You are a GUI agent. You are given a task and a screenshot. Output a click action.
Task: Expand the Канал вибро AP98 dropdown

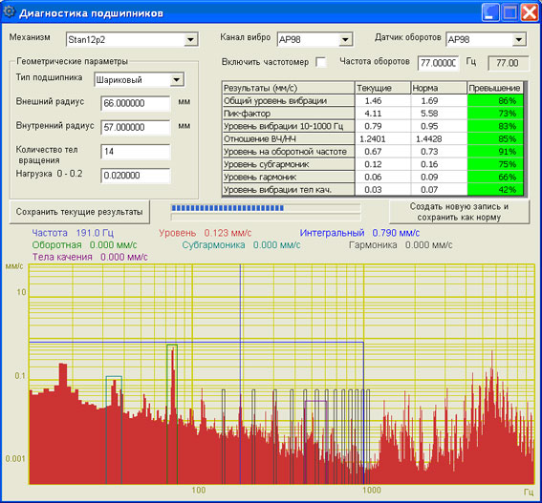click(x=345, y=40)
